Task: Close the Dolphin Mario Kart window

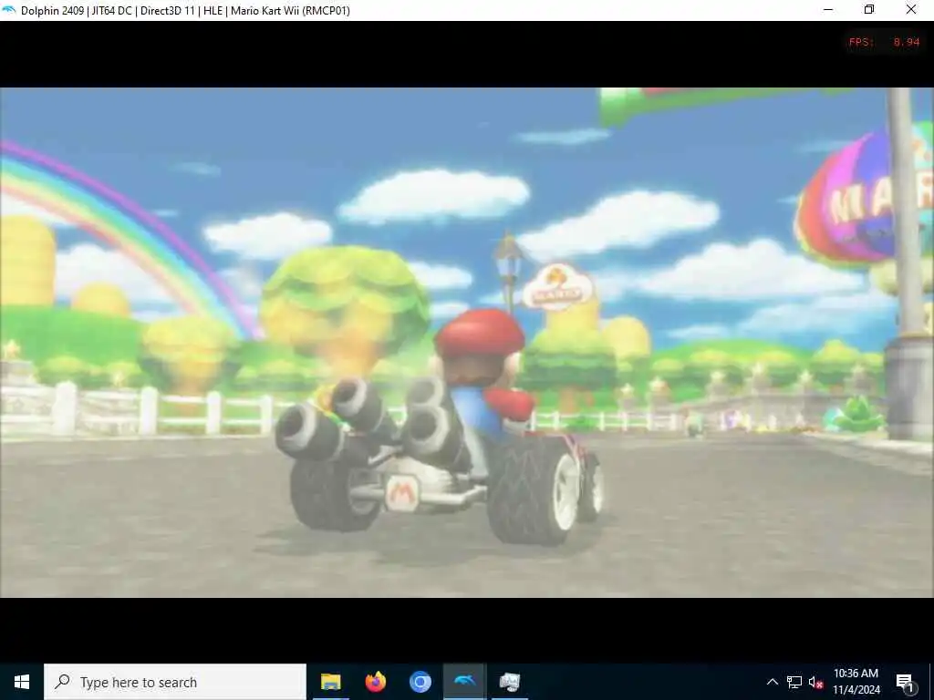Action: point(911,10)
